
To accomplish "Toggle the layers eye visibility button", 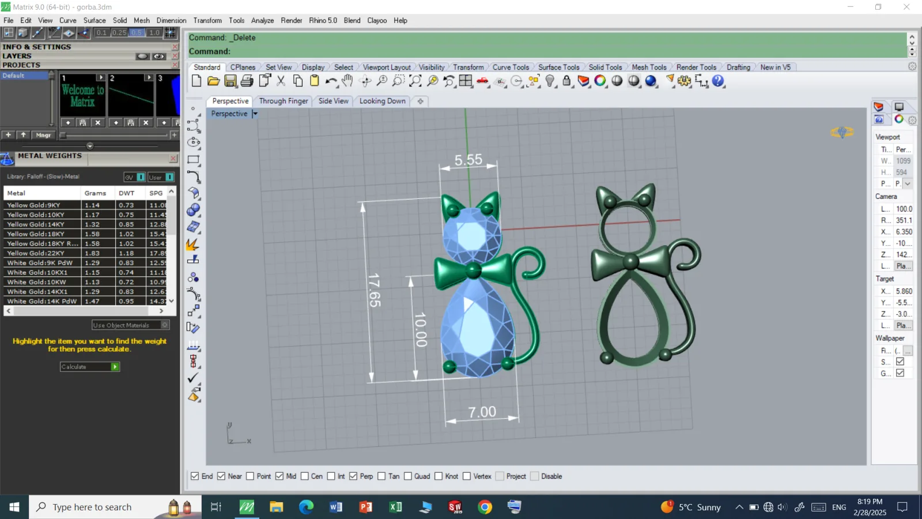I will pyautogui.click(x=159, y=56).
